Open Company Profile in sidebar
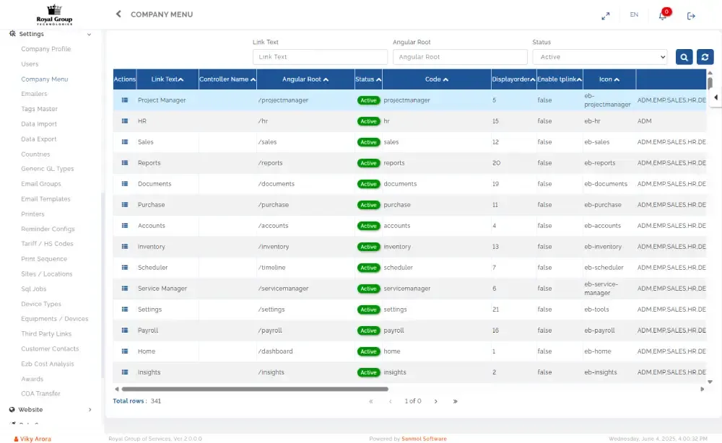Screen dimensions: 722x443 point(46,49)
